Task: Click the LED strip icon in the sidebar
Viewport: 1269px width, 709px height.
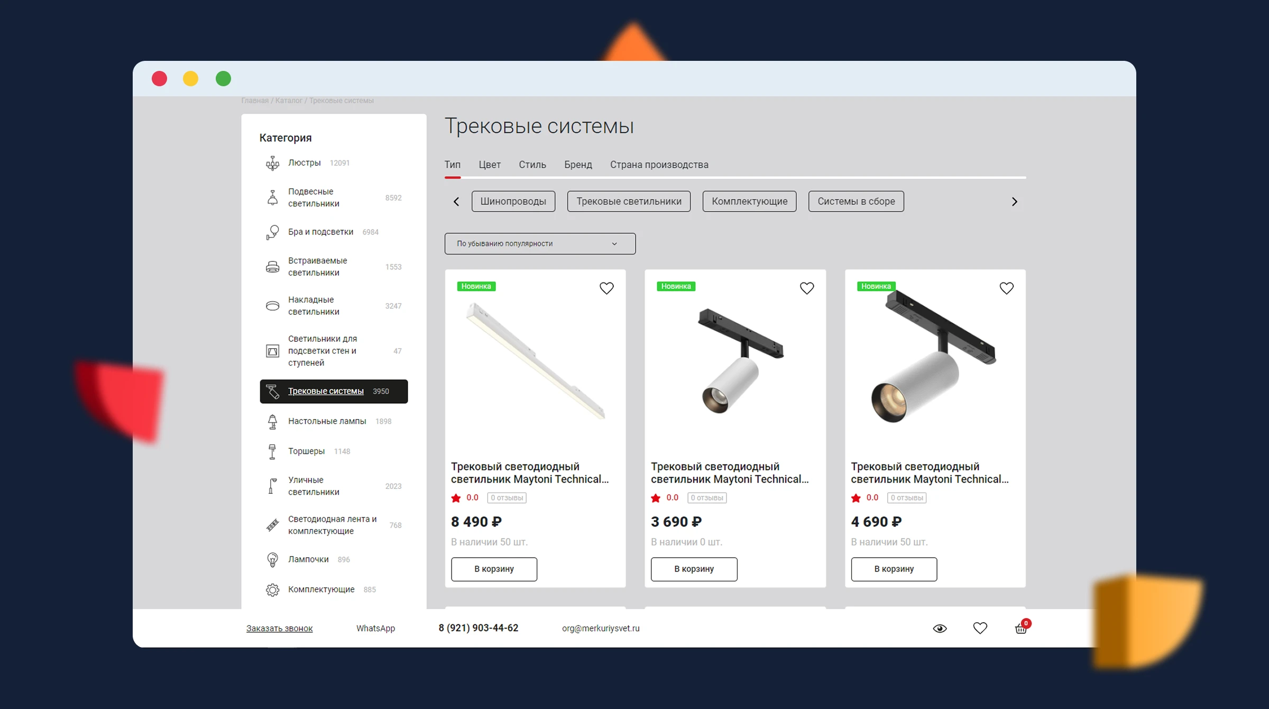Action: [272, 525]
